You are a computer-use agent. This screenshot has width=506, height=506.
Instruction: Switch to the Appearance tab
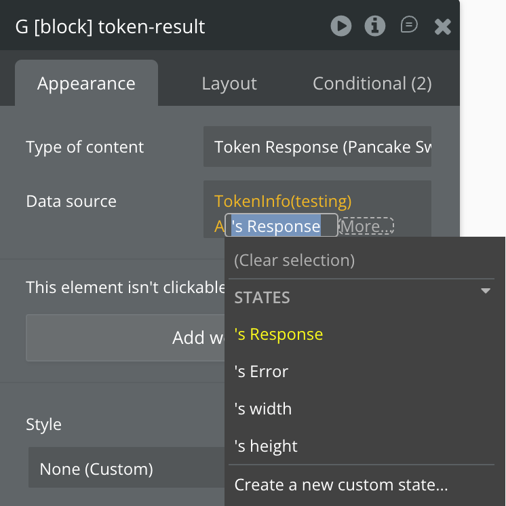tap(86, 83)
